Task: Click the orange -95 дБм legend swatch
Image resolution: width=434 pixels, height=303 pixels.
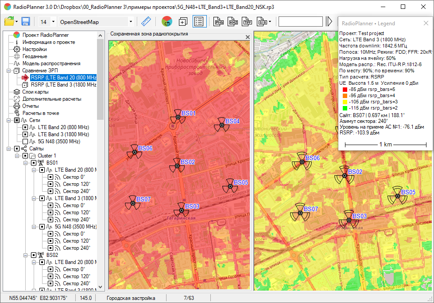Action: (x=345, y=96)
